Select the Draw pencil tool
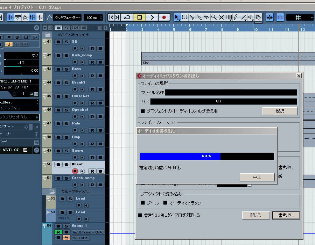315x245 pixels. point(236,17)
